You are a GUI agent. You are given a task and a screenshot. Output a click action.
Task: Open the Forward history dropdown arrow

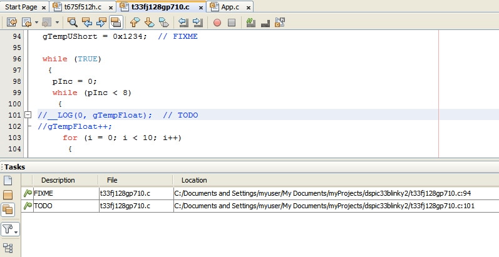57,23
